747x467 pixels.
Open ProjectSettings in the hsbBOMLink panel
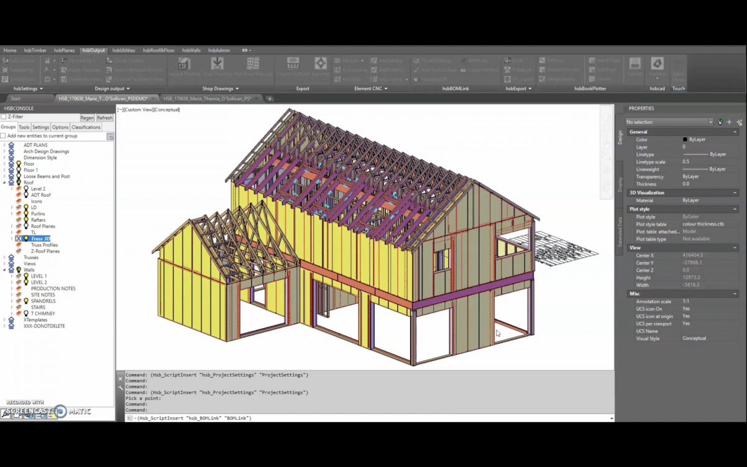tap(433, 60)
